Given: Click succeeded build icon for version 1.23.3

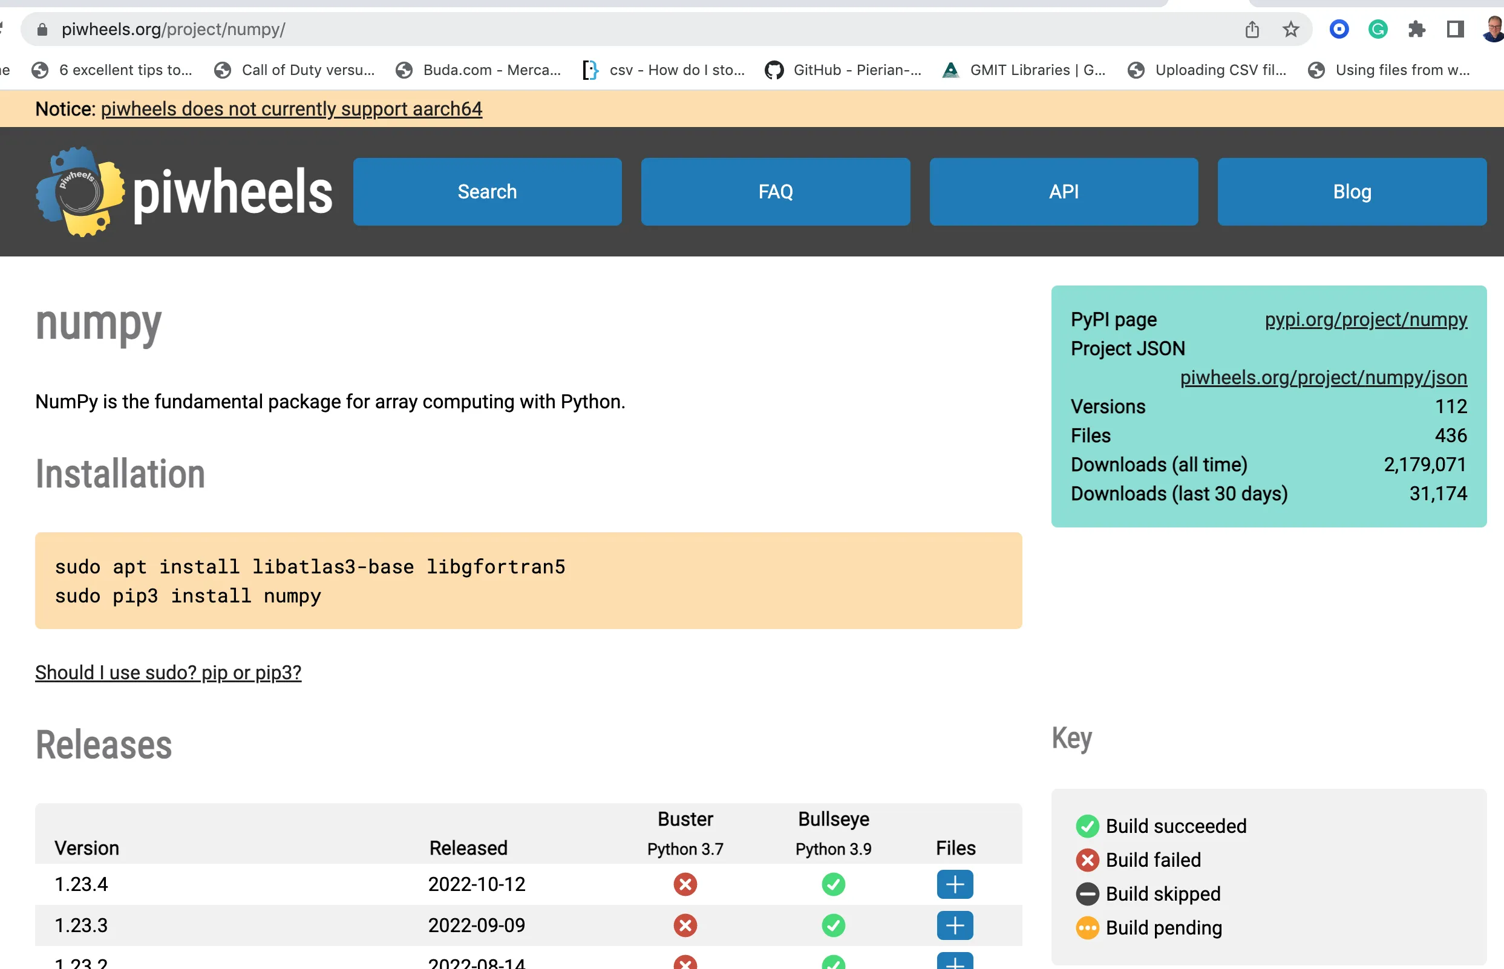Looking at the screenshot, I should pos(833,925).
